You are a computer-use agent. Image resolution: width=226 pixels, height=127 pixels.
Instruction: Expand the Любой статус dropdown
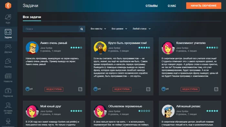click(141, 29)
